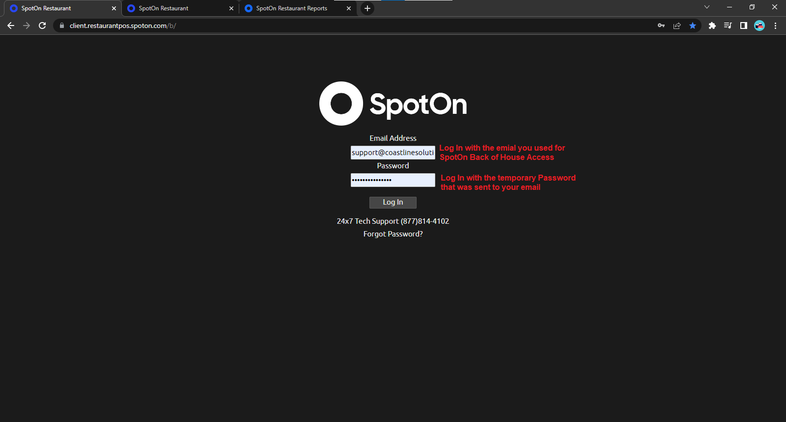Minimize the browser window
This screenshot has height=422, width=786.
(730, 7)
